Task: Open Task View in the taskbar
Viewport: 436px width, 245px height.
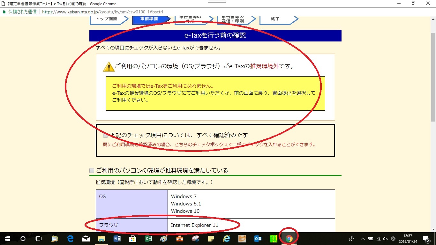Action: [38, 239]
